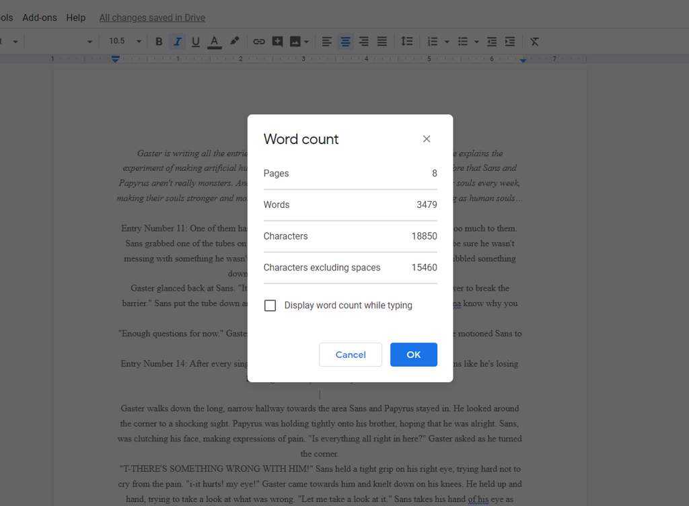Toggle underline formatting in toolbar

196,42
